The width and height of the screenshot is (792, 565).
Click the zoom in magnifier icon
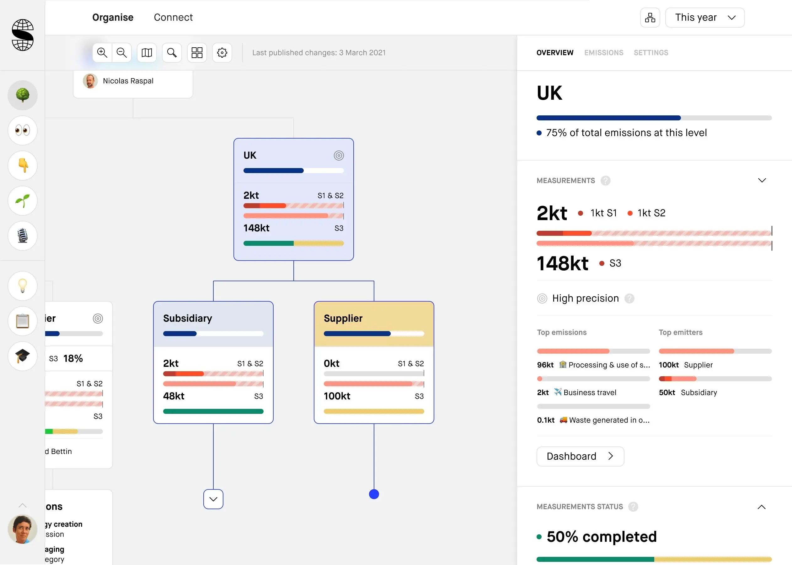tap(102, 53)
